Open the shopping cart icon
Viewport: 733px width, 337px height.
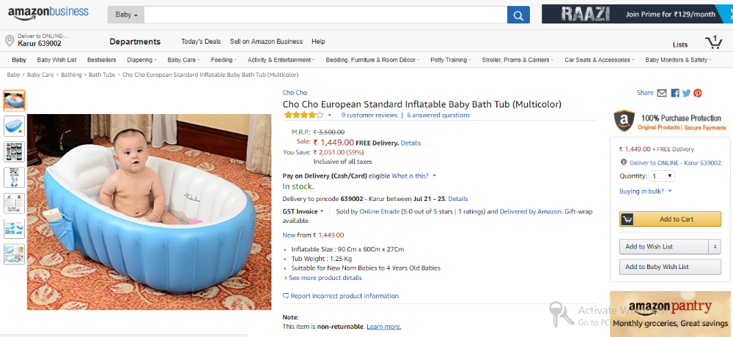point(712,42)
